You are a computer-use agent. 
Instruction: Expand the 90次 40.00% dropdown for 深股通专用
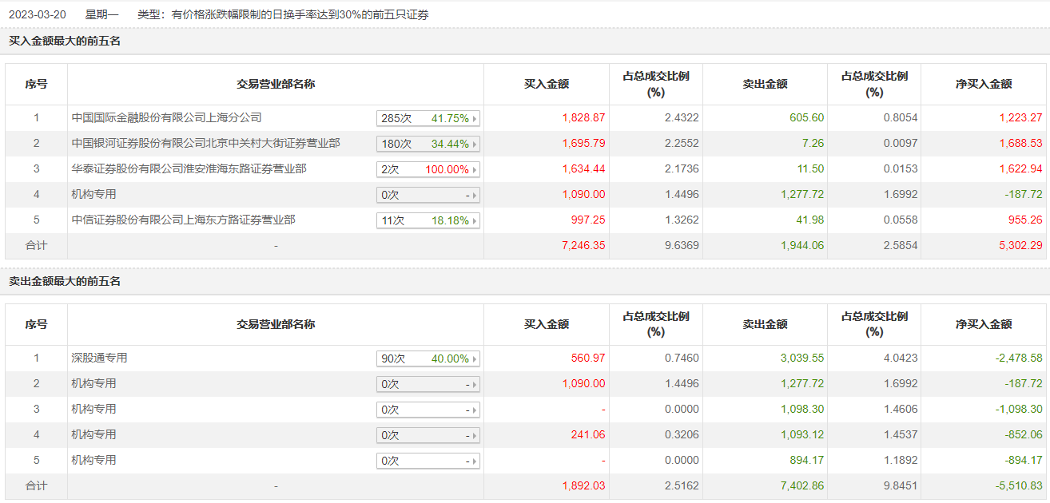[x=475, y=359]
